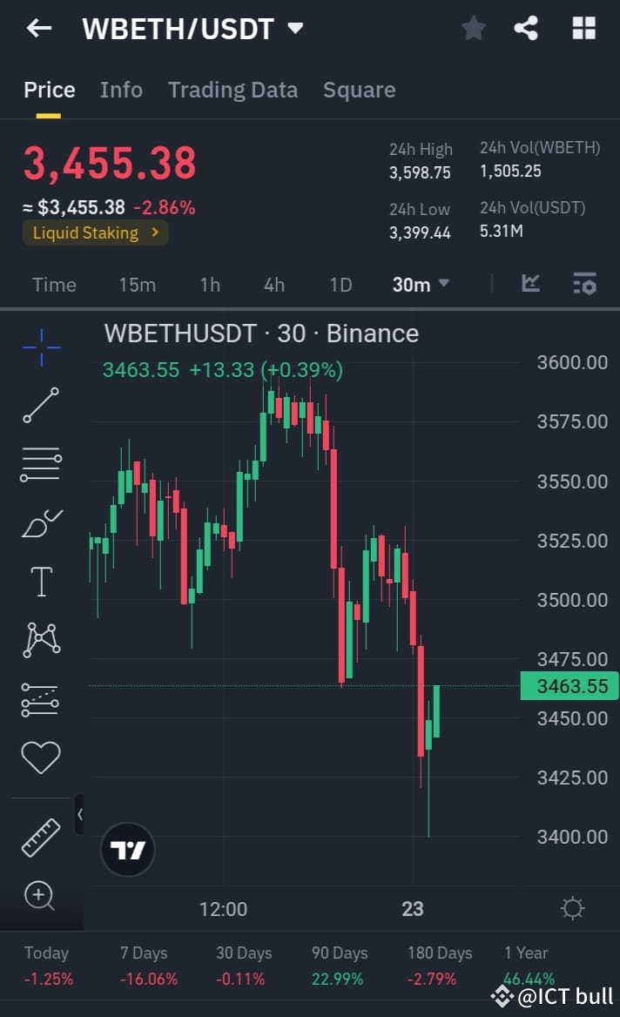Image resolution: width=620 pixels, height=1017 pixels.
Task: Open the parallel lines drawing tool
Action: point(40,463)
